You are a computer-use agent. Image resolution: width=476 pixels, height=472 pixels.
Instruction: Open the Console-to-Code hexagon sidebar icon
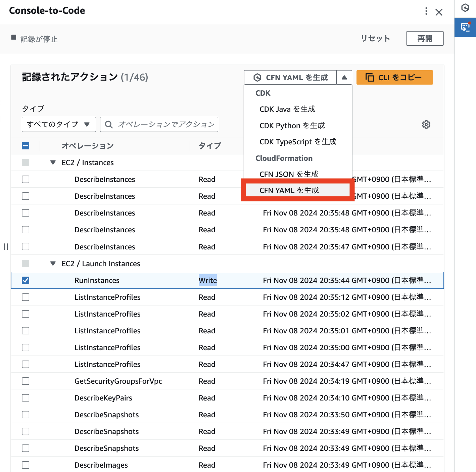(x=465, y=8)
